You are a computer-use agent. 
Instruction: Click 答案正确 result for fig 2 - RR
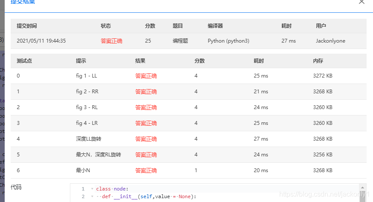coord(146,92)
